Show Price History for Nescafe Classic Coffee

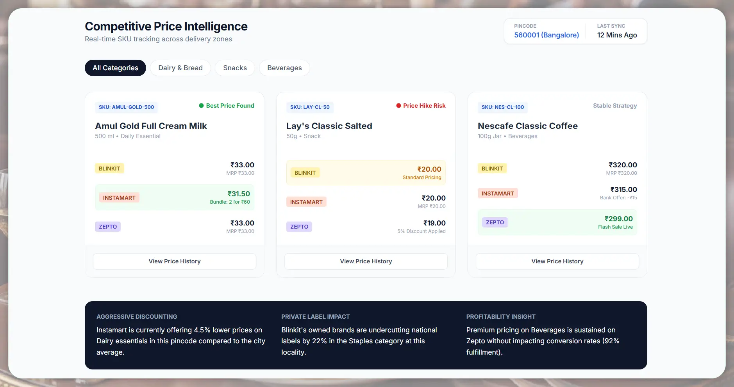[x=557, y=261]
